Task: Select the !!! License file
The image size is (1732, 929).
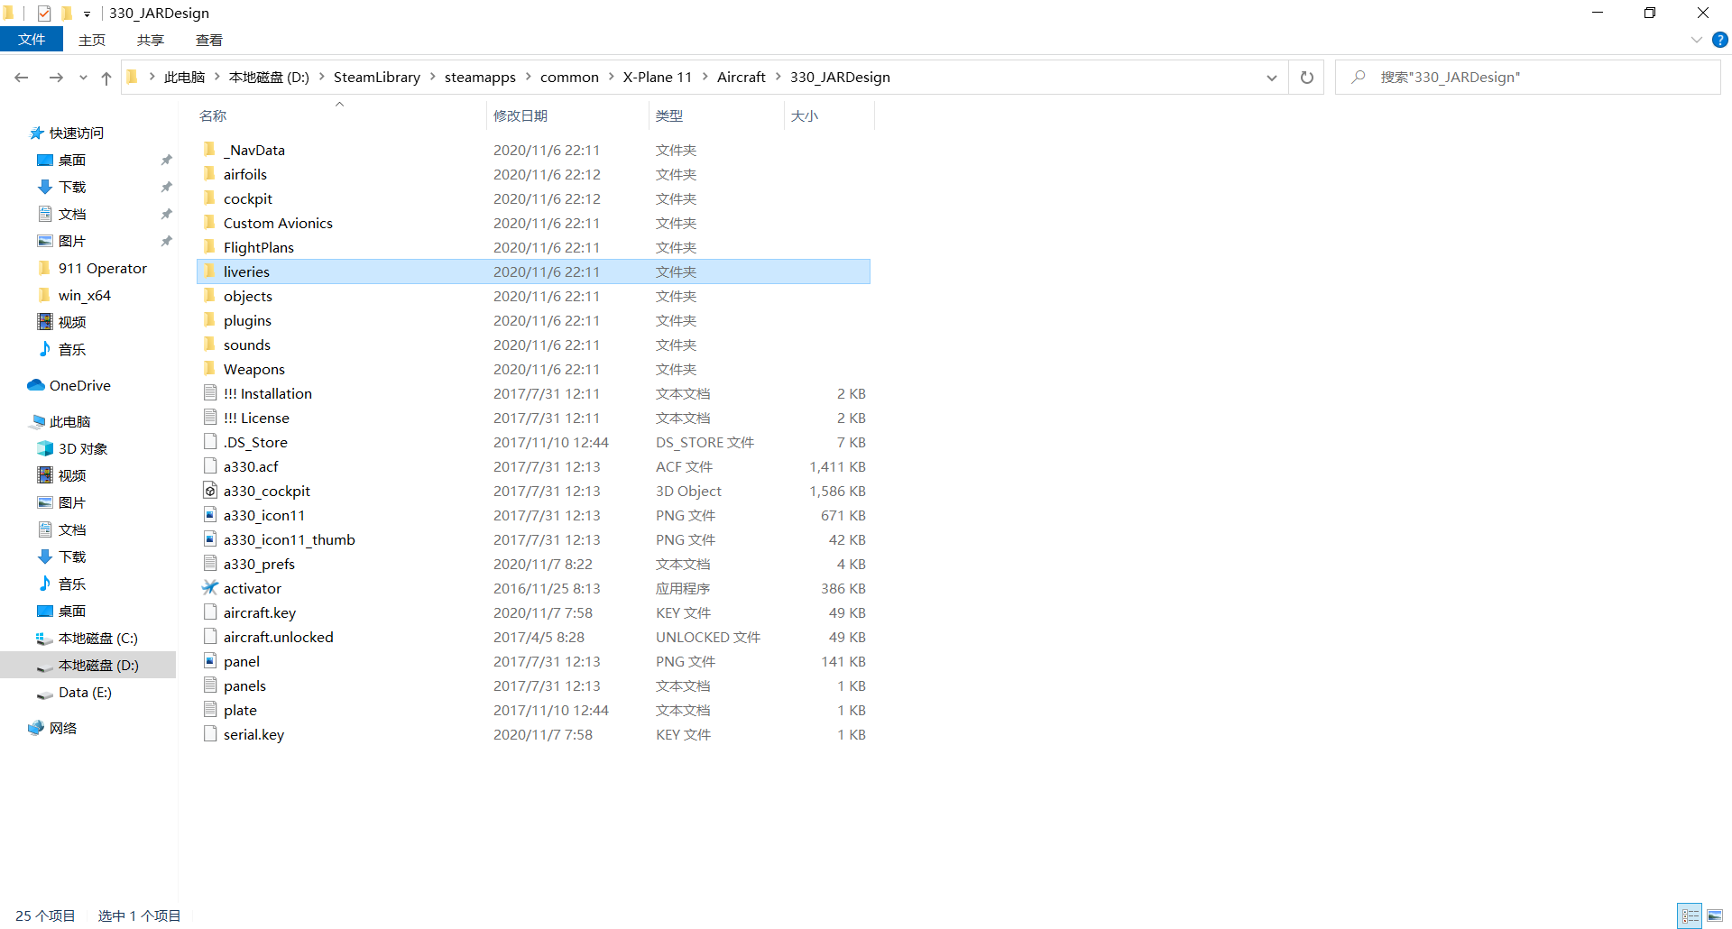Action: coord(533,418)
